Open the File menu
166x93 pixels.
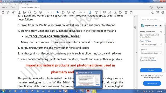(2, 4)
